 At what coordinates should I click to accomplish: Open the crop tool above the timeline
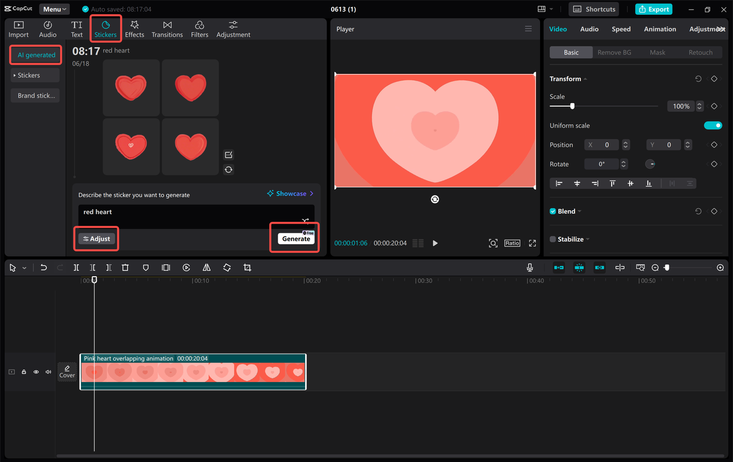pos(247,267)
